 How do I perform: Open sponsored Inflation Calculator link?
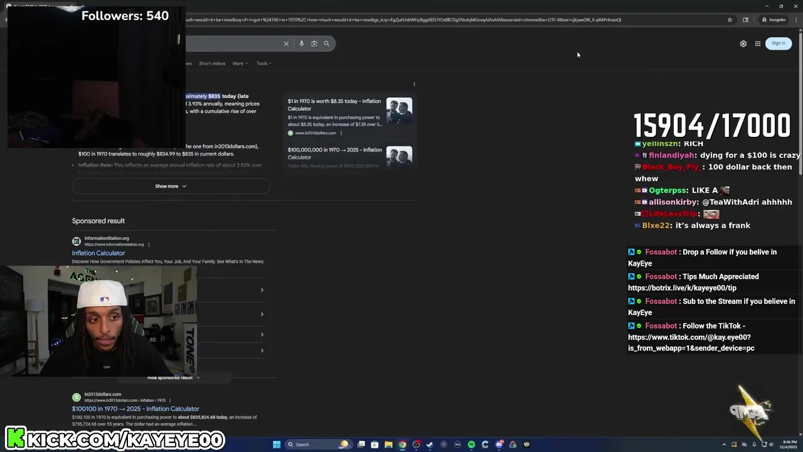pyautogui.click(x=98, y=253)
